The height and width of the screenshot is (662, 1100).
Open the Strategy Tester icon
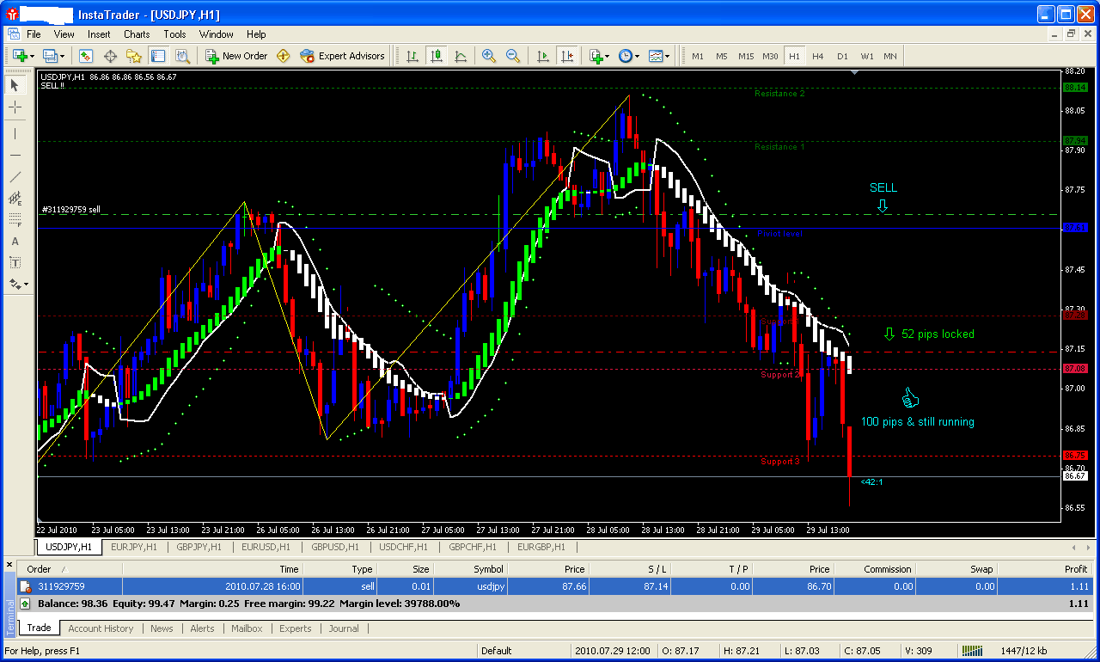pyautogui.click(x=182, y=56)
